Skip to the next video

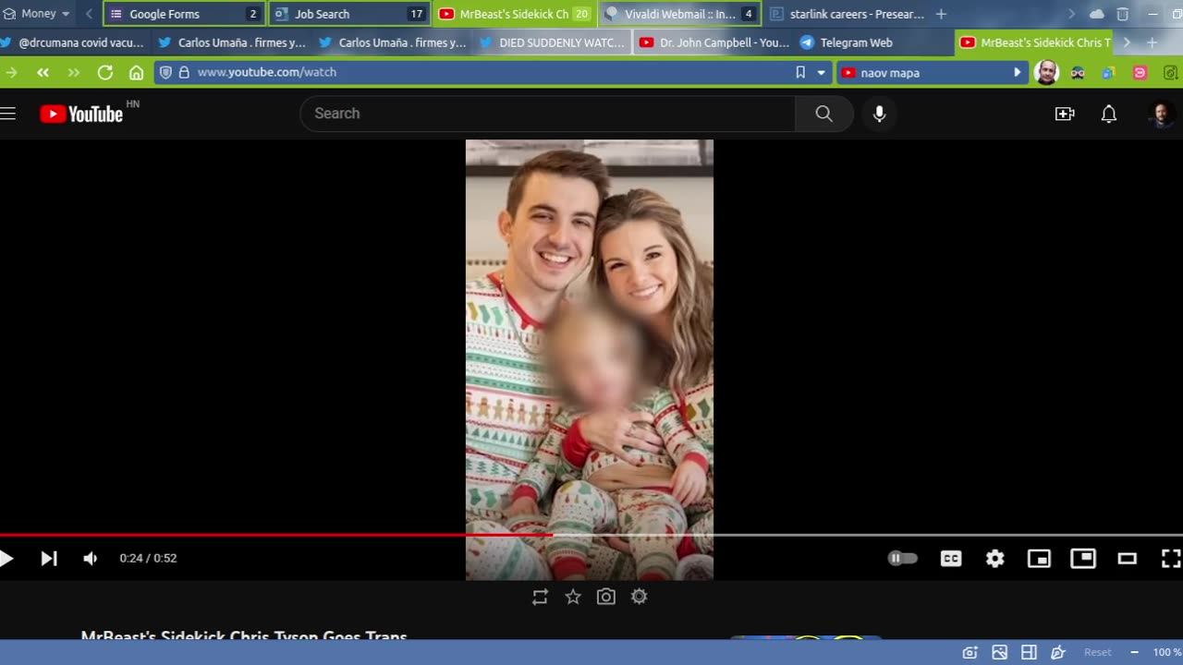point(49,558)
